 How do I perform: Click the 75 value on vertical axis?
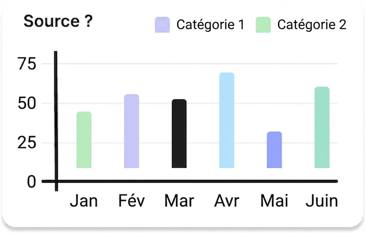(x=27, y=64)
